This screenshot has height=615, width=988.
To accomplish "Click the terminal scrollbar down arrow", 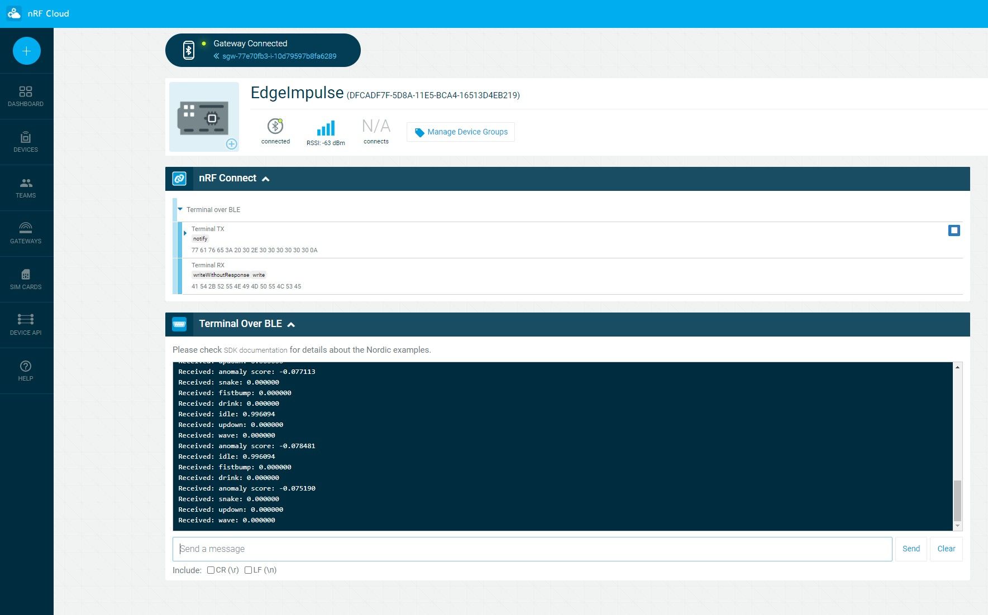I will click(957, 526).
